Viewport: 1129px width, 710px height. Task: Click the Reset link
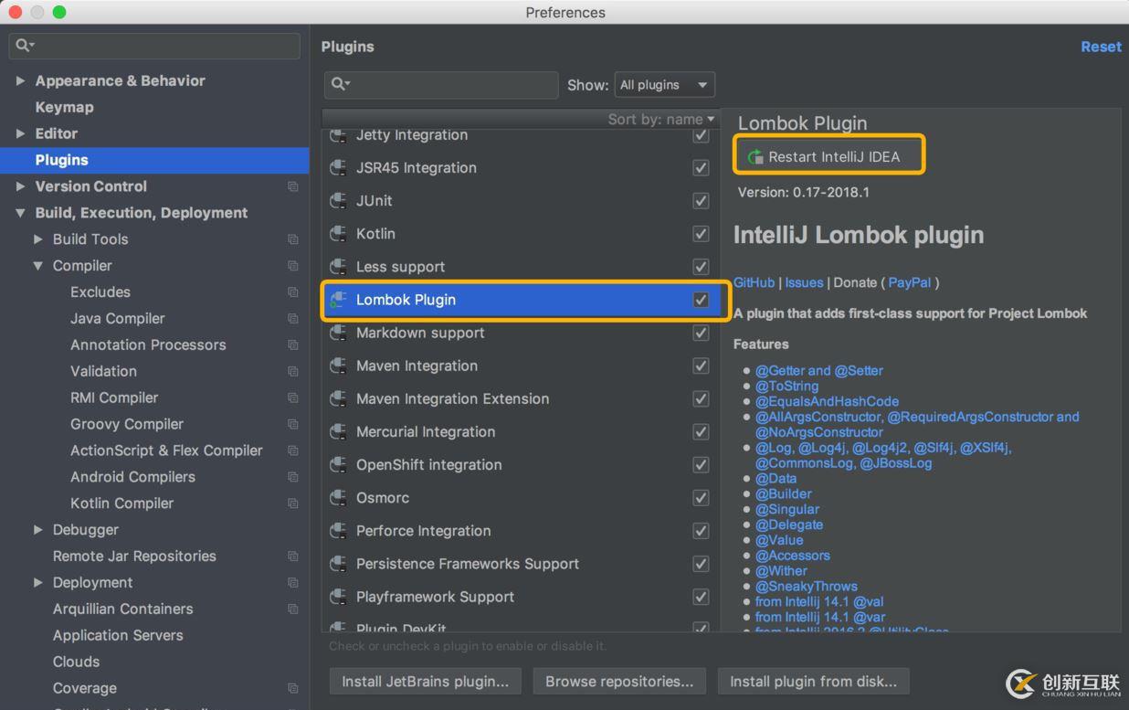(1101, 47)
